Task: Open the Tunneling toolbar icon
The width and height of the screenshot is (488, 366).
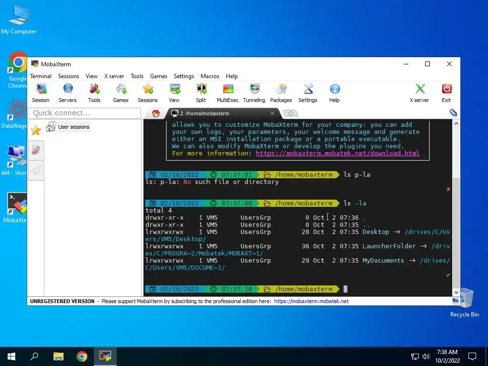Action: point(254,93)
